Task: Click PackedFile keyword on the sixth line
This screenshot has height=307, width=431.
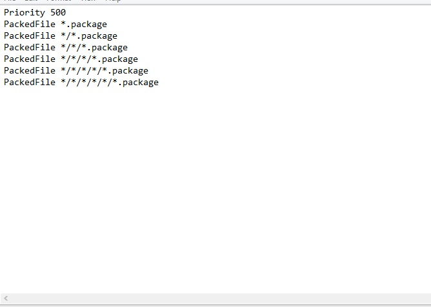Action: pyautogui.click(x=30, y=71)
